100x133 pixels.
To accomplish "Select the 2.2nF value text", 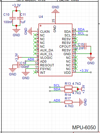I will (80, 48).
